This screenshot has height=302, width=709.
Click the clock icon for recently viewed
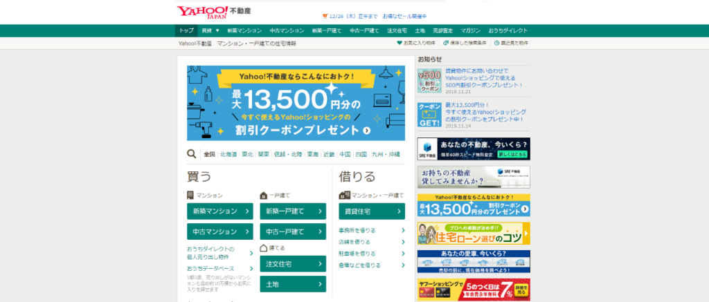pyautogui.click(x=497, y=44)
